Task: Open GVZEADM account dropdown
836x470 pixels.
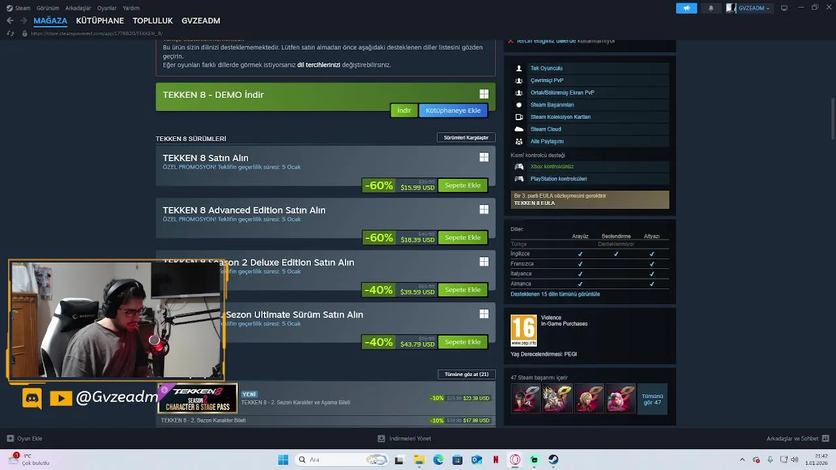Action: 749,8
